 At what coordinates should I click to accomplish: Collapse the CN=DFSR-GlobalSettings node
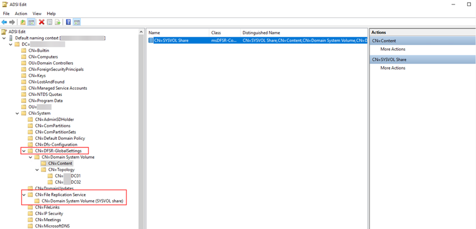pos(24,151)
